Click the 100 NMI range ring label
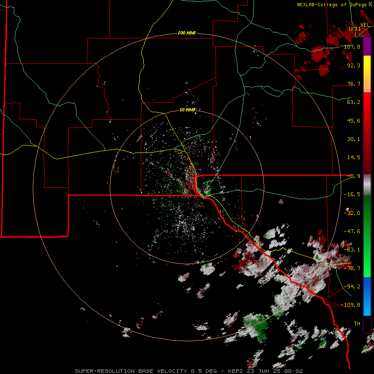Viewport: 374px width, 374px height. 187,33
